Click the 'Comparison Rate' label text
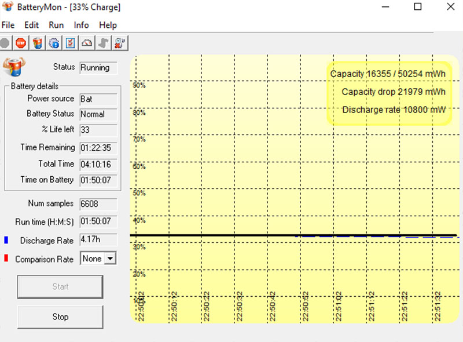The image size is (463, 342). point(45,259)
